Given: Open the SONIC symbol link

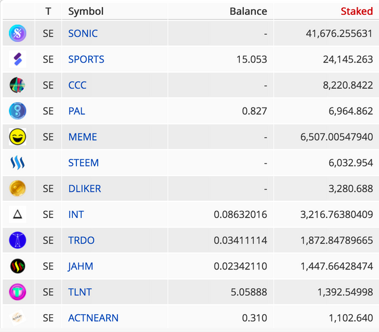Looking at the screenshot, I should point(83,33).
